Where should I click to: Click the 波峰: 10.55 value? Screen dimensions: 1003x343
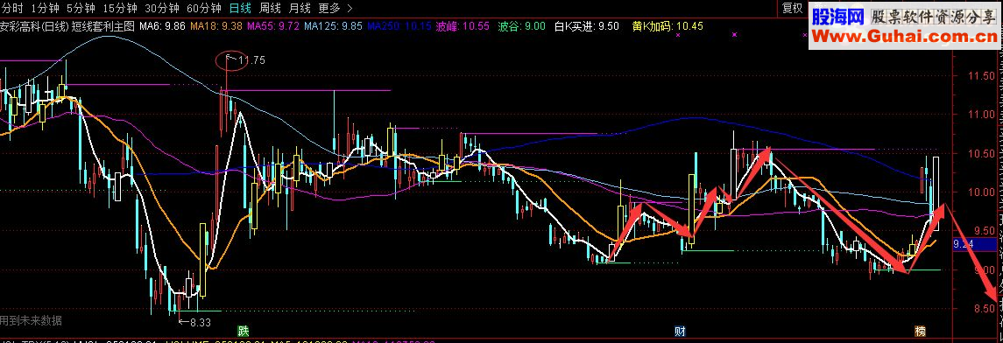[x=462, y=26]
